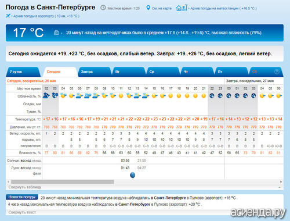Viewport: 290px width, 221px height.
Task: Click the cloudiness icon for hour 07 today
Action: (x=88, y=95)
